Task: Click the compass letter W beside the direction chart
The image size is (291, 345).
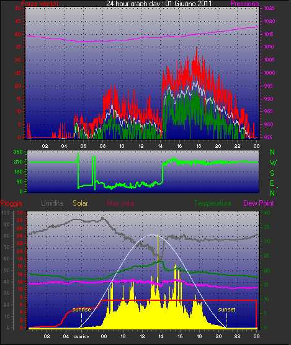Action: tap(273, 163)
